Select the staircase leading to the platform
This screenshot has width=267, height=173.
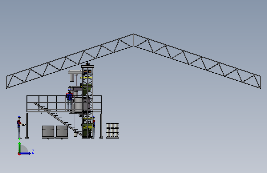click(58, 119)
